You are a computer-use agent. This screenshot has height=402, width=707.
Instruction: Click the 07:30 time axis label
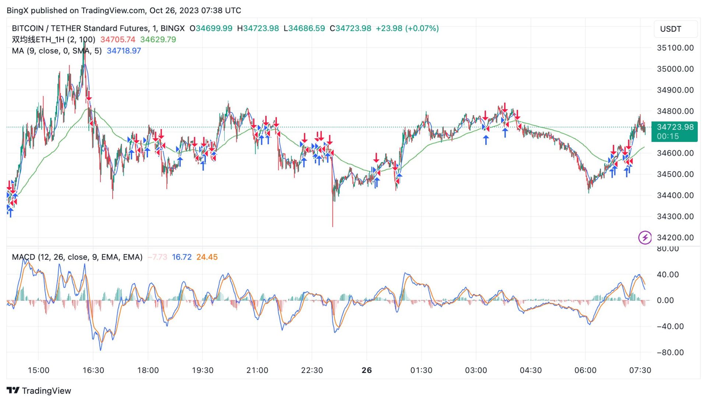[x=640, y=370]
